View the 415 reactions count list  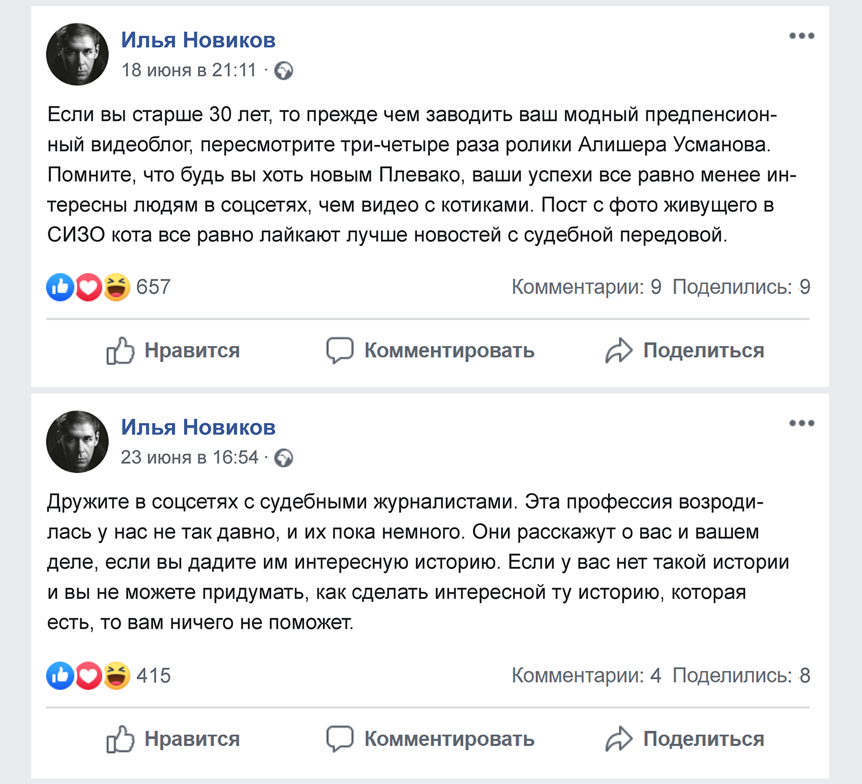(x=153, y=675)
